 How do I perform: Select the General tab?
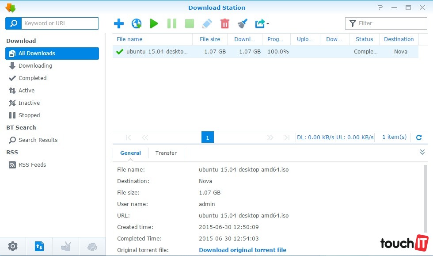point(130,153)
